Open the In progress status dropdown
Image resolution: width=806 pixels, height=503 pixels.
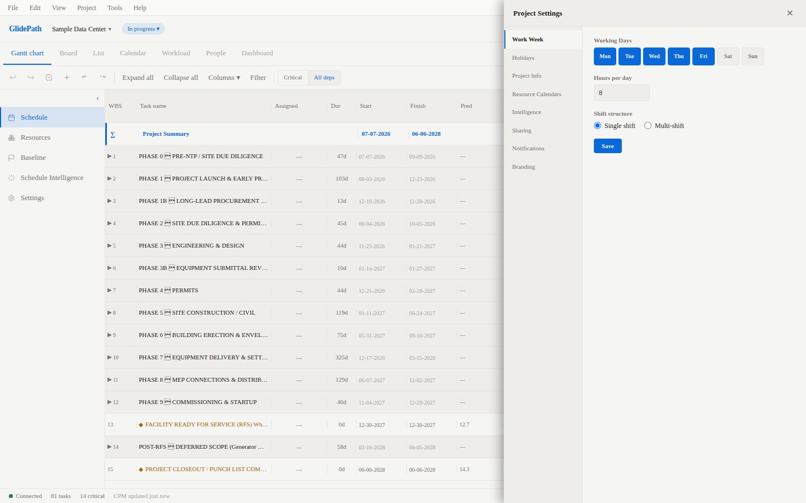(x=143, y=29)
